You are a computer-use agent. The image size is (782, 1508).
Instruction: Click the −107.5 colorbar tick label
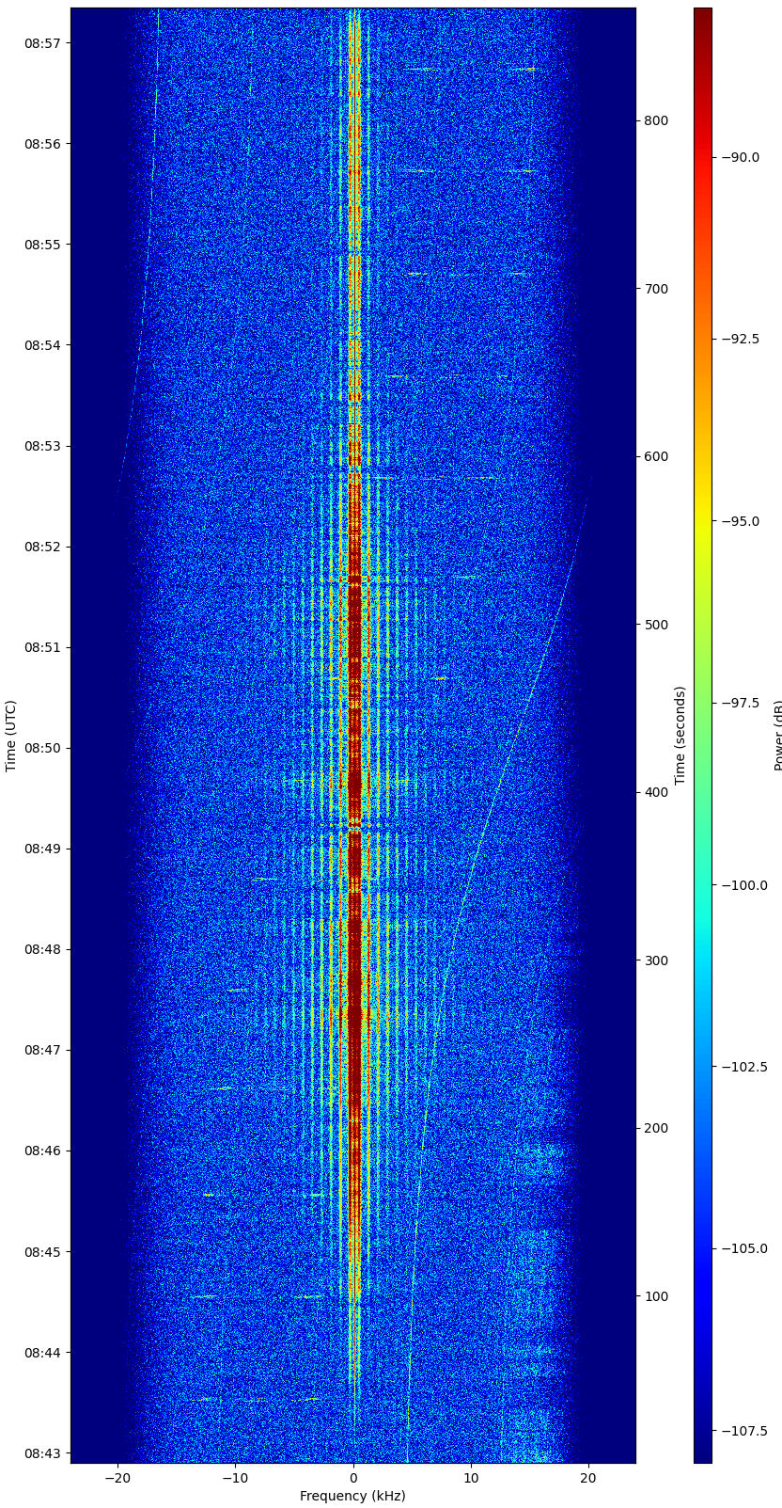[743, 1431]
